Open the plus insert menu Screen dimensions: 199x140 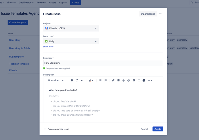point(150,80)
